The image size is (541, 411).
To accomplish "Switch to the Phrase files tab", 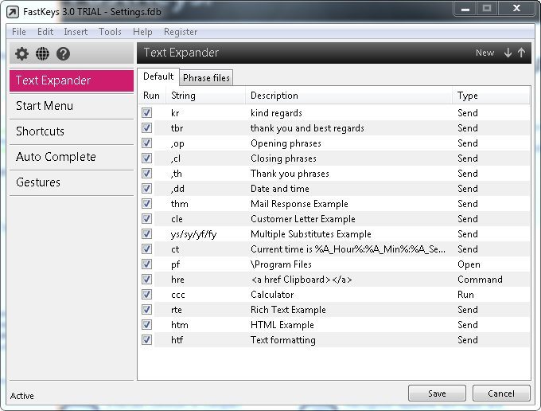I will pos(206,78).
